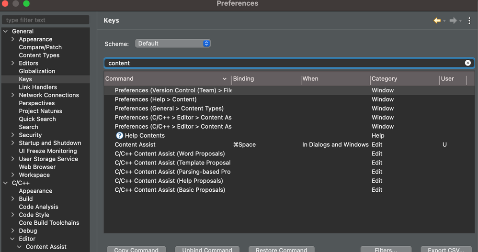Click the Help Contents question mark icon
This screenshot has width=478, height=252.
[120, 135]
